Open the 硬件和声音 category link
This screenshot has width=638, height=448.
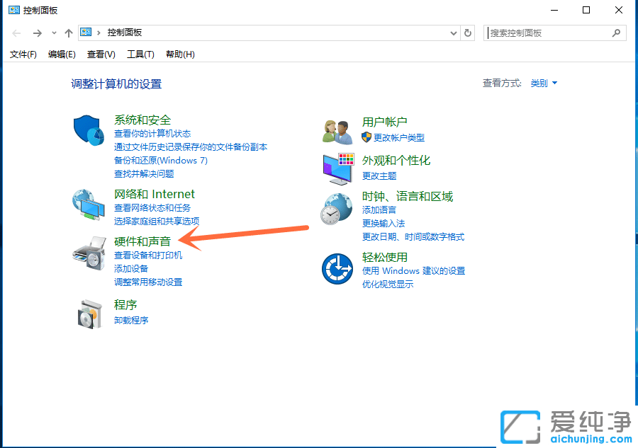click(142, 241)
